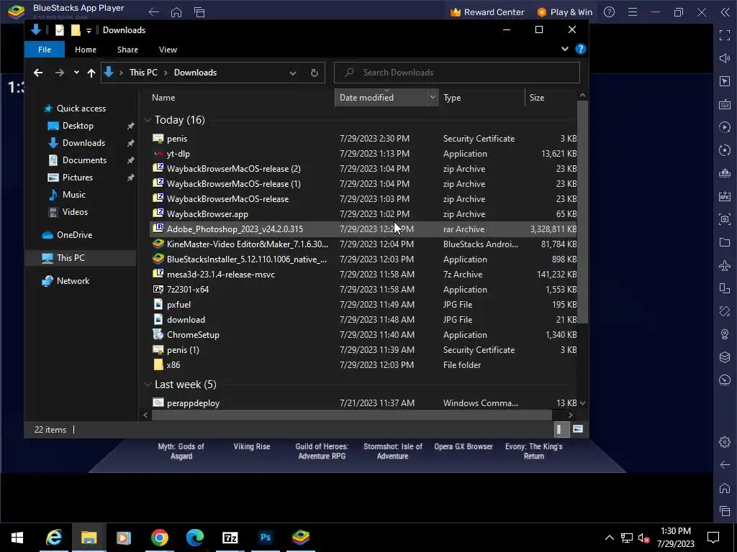Screen dimensions: 737x552
Task: Select Music in the navigation pane
Action: click(74, 194)
